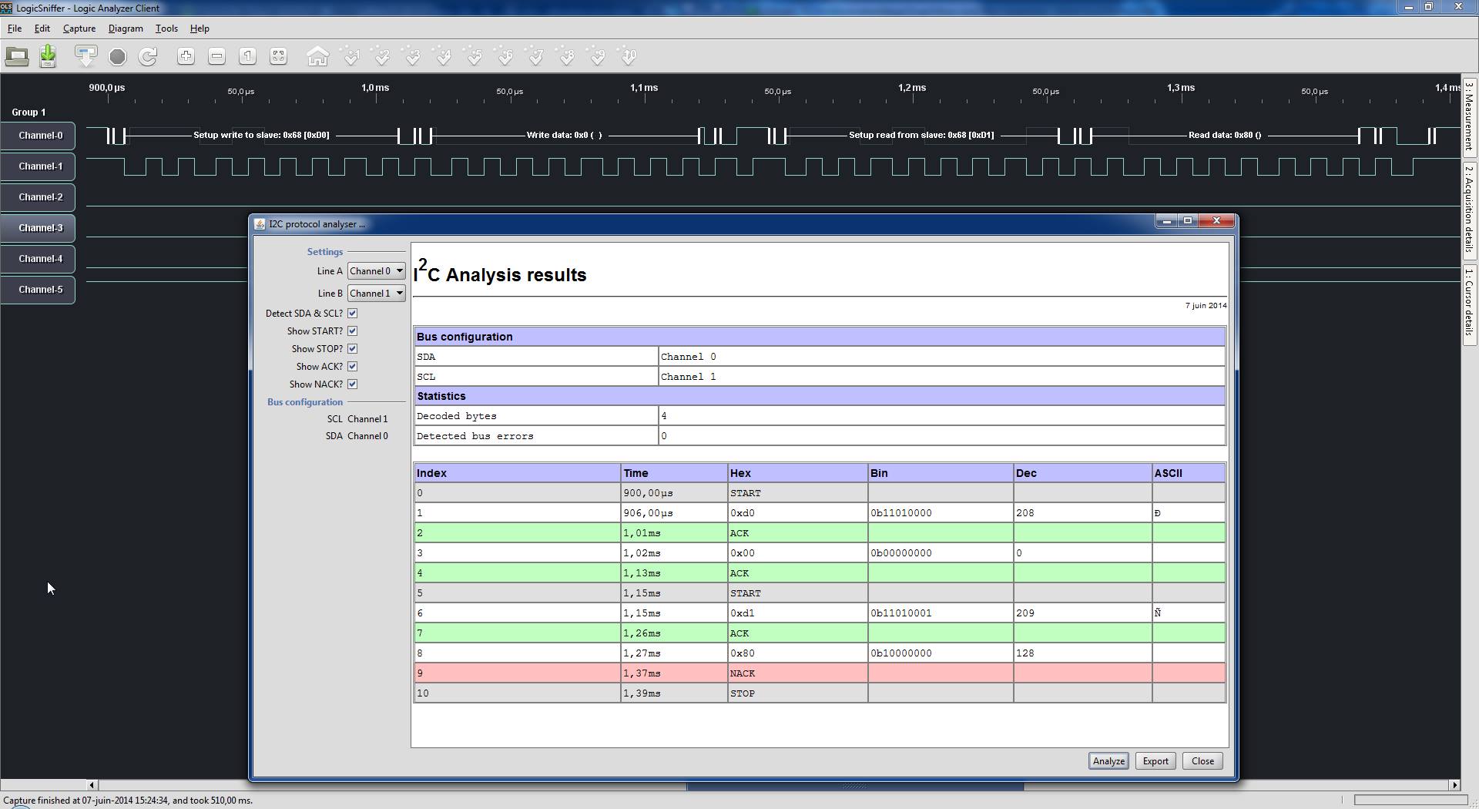Image resolution: width=1479 pixels, height=809 pixels.
Task: Disable the Show NACK checkbox
Action: point(352,384)
